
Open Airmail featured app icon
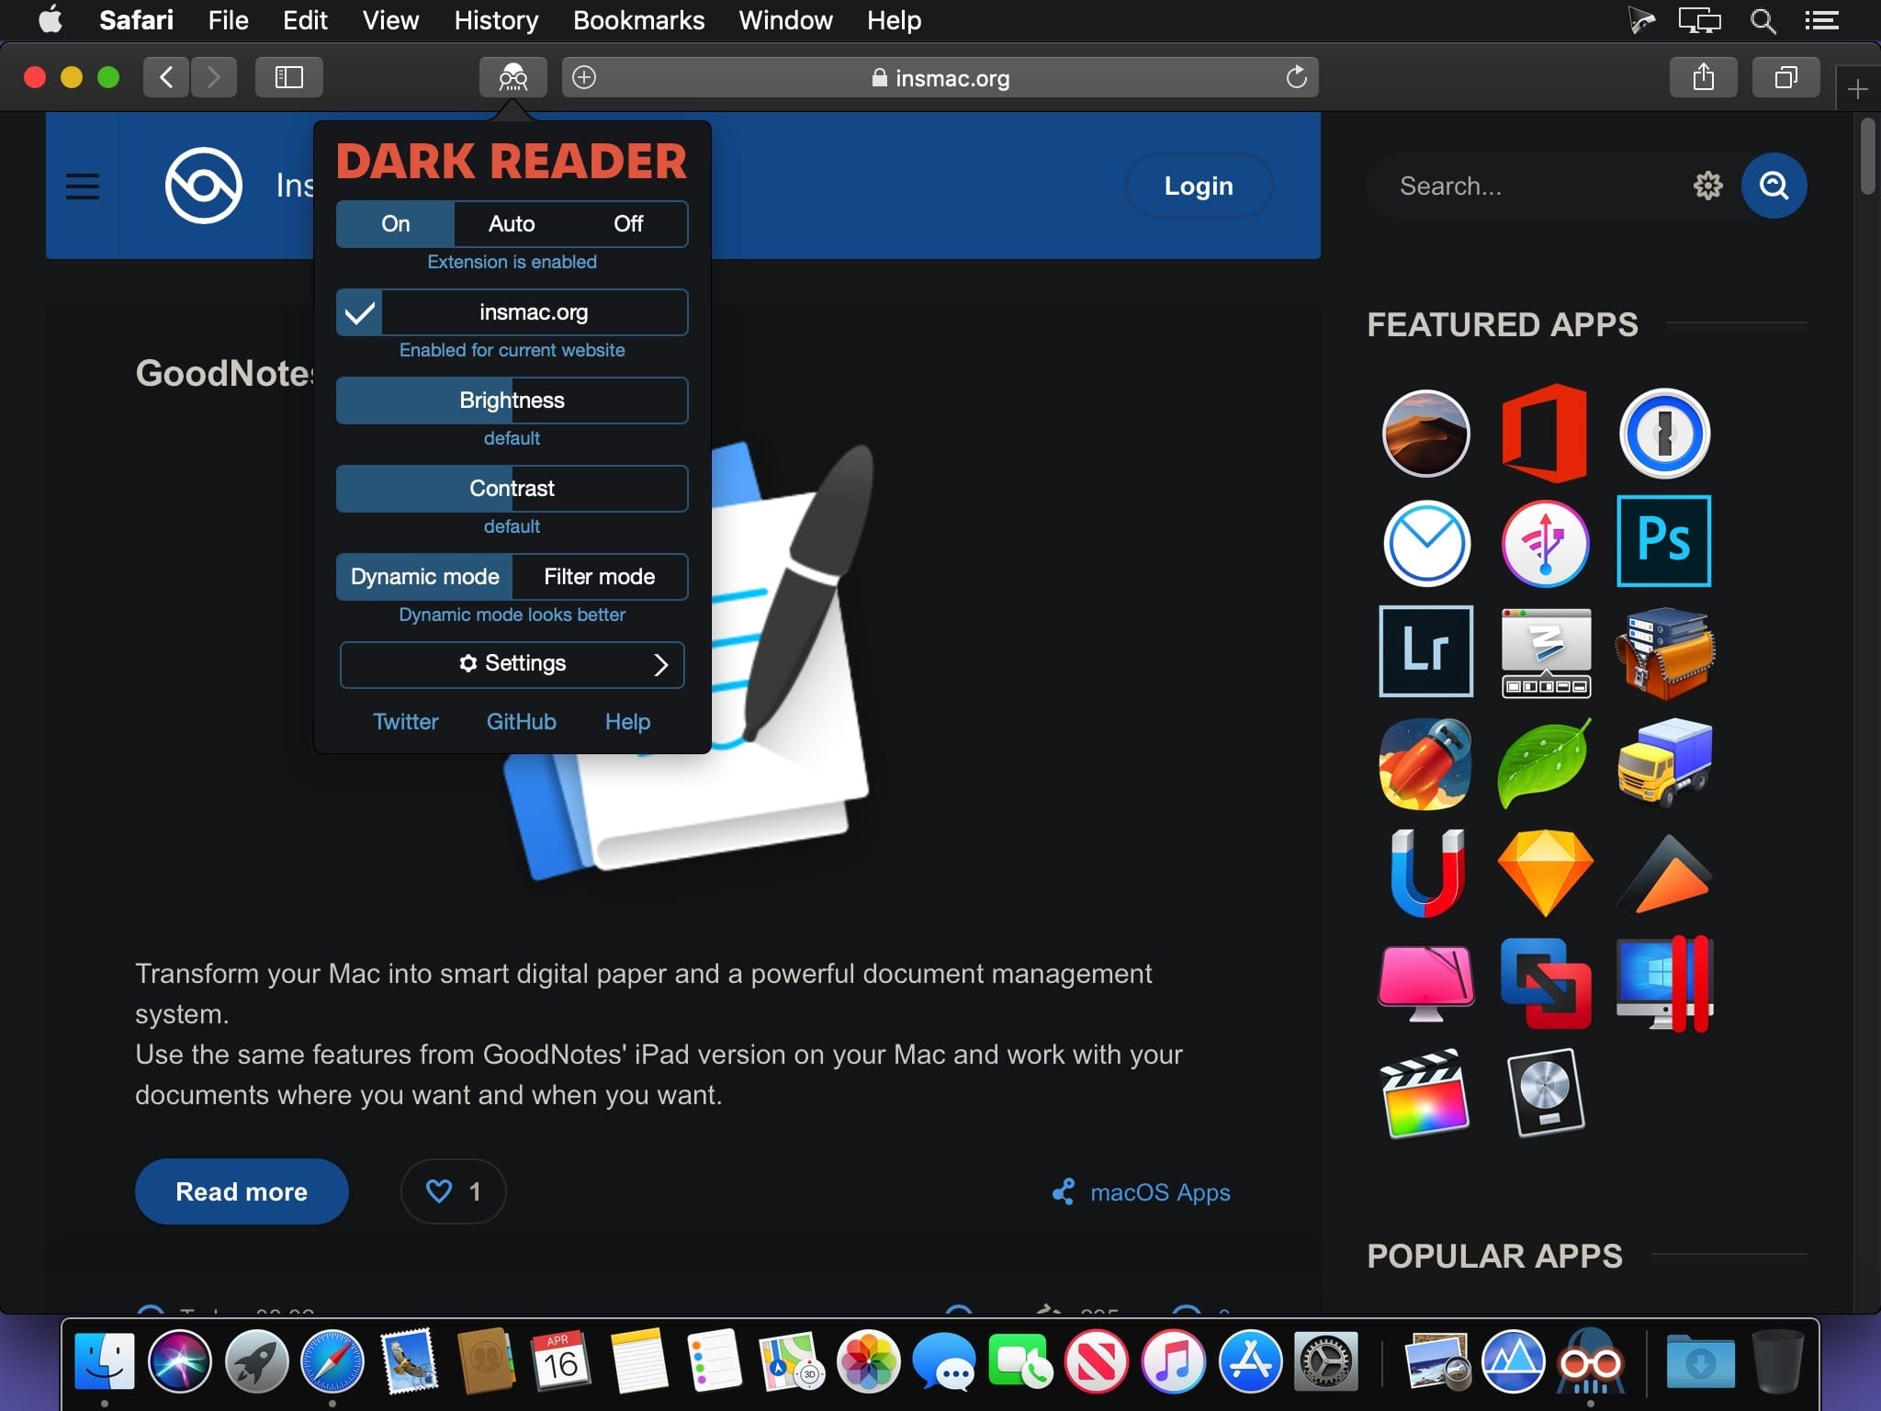tap(1425, 543)
